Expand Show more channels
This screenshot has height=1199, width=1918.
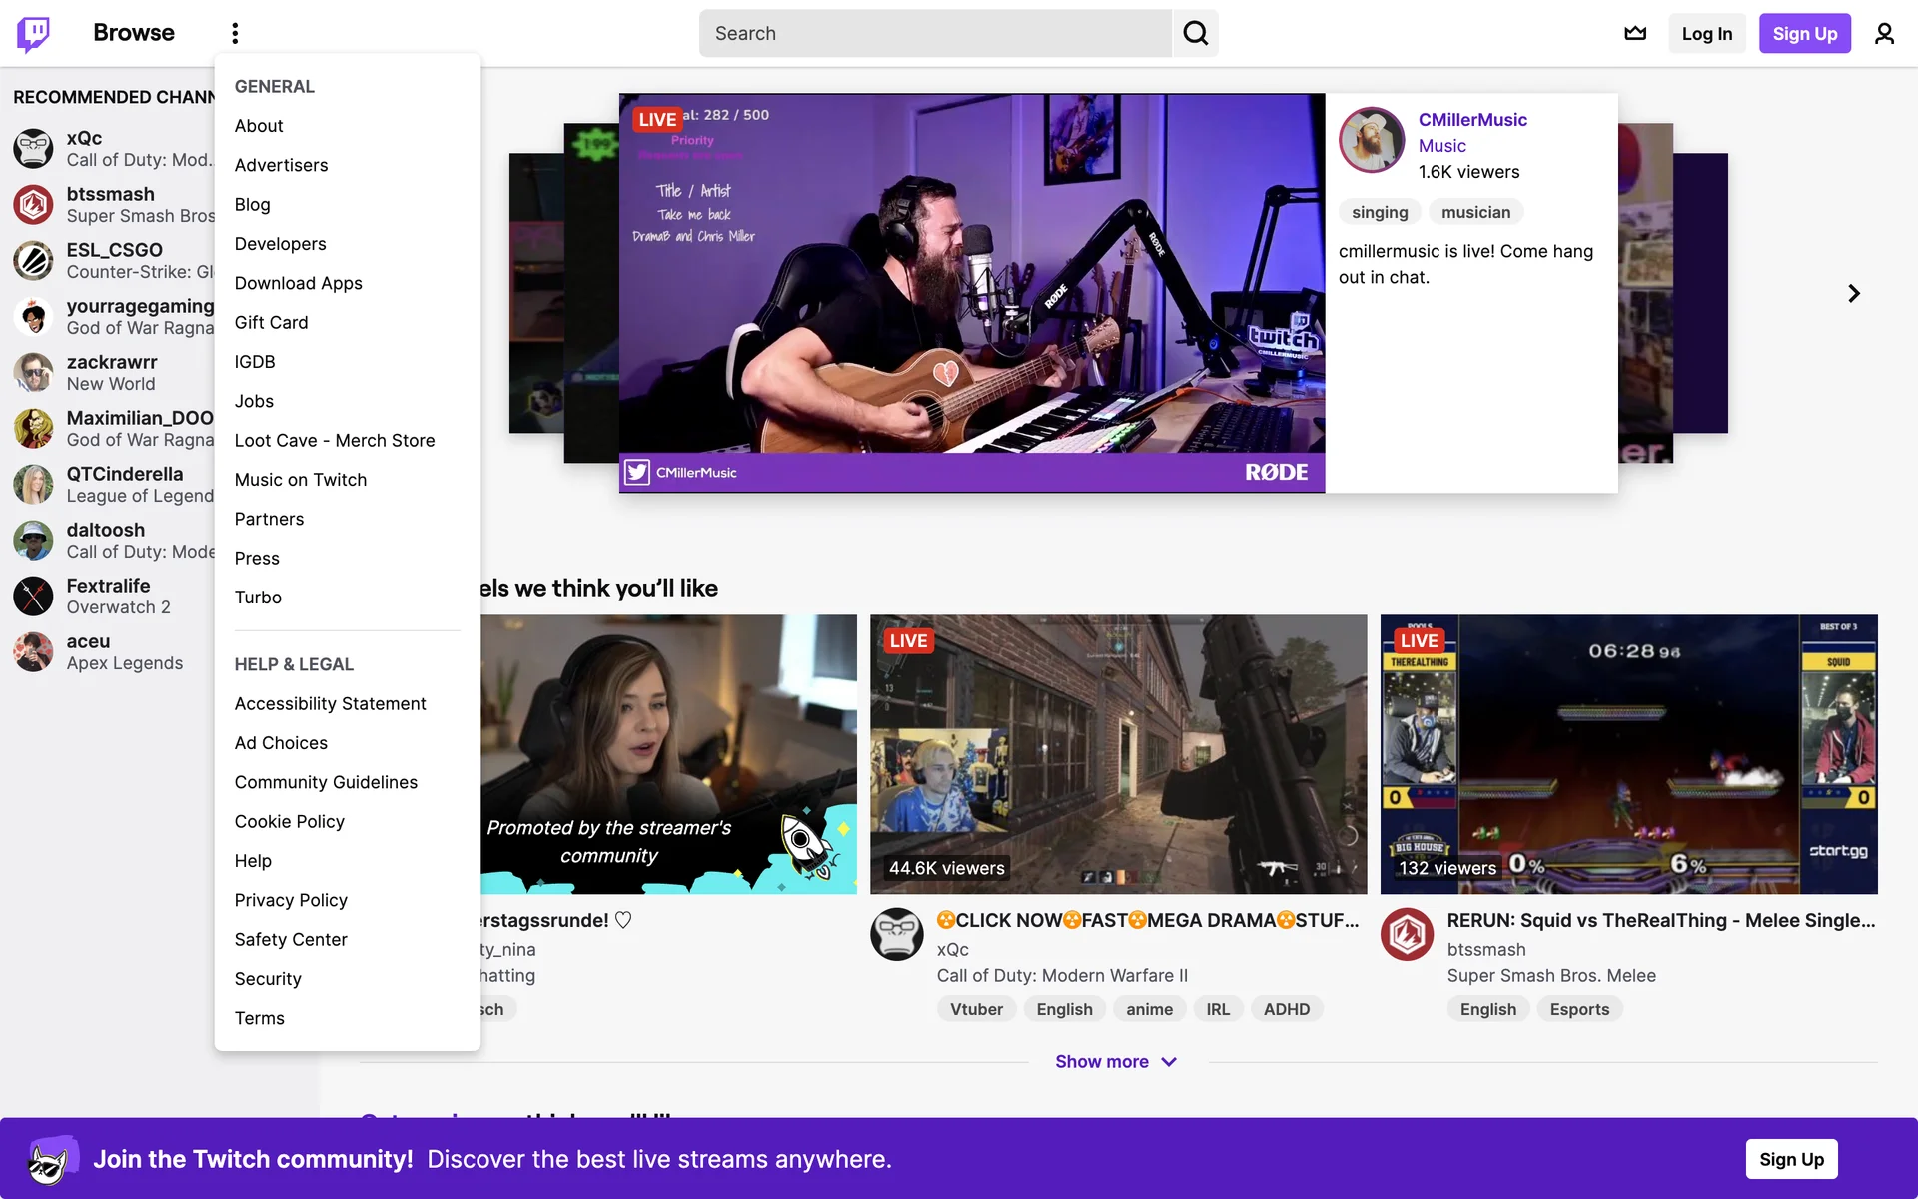1116,1061
